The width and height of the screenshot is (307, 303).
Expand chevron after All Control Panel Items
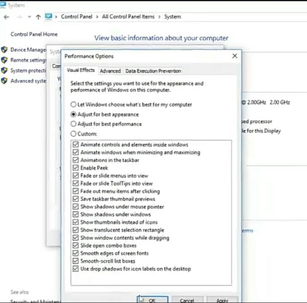tap(159, 17)
